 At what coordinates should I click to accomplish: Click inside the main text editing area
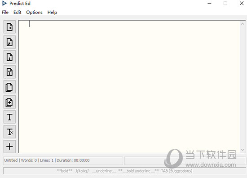[129, 87]
